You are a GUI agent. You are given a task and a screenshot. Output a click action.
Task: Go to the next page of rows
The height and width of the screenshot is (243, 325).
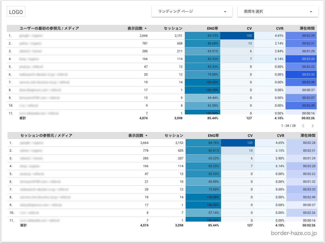[312, 126]
